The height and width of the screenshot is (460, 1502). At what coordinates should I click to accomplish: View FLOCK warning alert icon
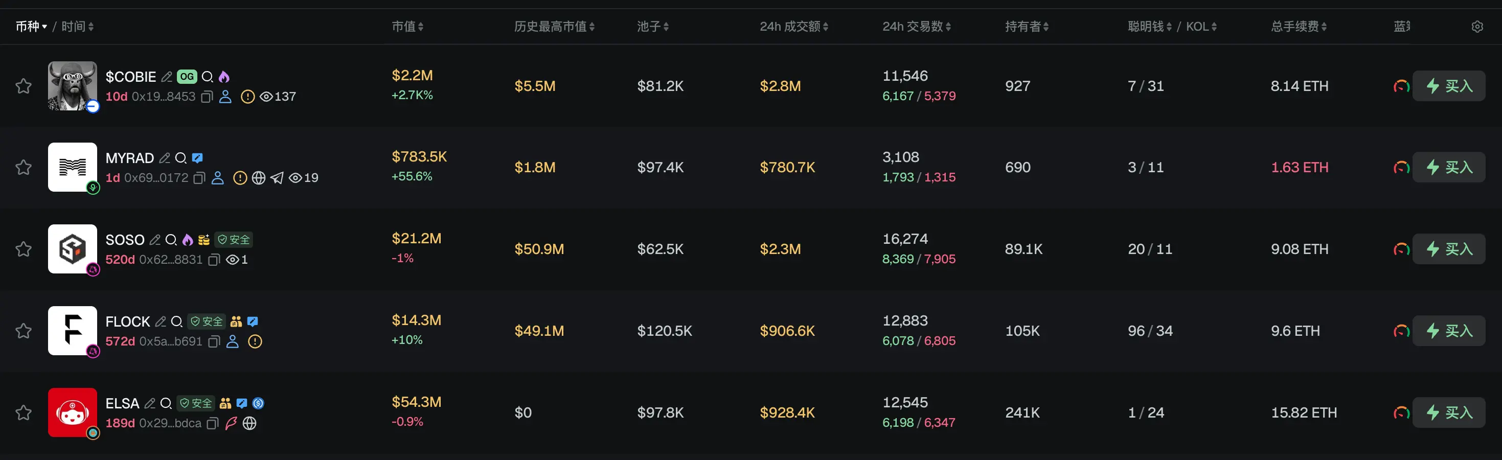255,341
